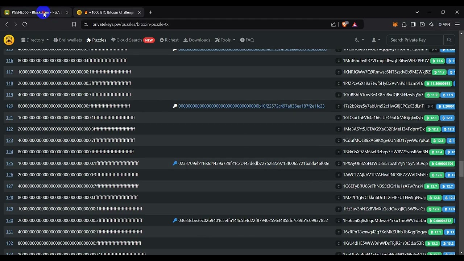Open Cloud Search NEW menu item
Viewport: 464px width, 261px height.
[x=133, y=40]
